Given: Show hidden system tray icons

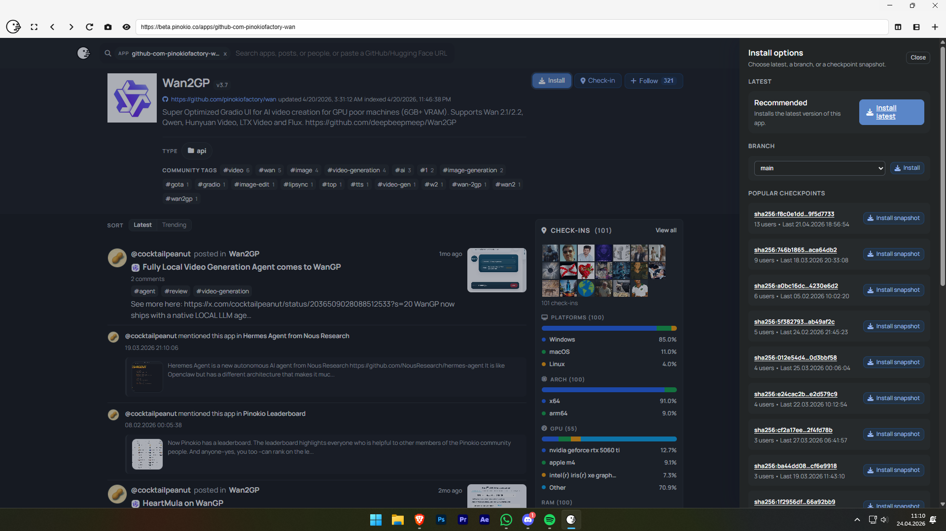Looking at the screenshot, I should click(x=857, y=520).
